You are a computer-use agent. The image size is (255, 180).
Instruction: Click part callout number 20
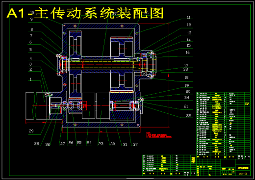pyautogui.click(x=188, y=91)
